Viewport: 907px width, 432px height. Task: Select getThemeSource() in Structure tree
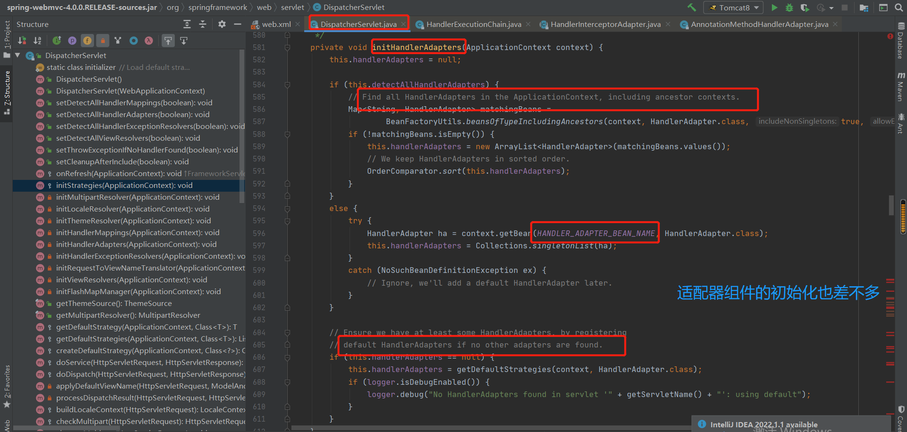114,304
